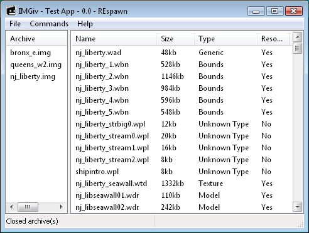
Task: Select the nj_libseawall01.wdr file
Action: click(x=107, y=195)
